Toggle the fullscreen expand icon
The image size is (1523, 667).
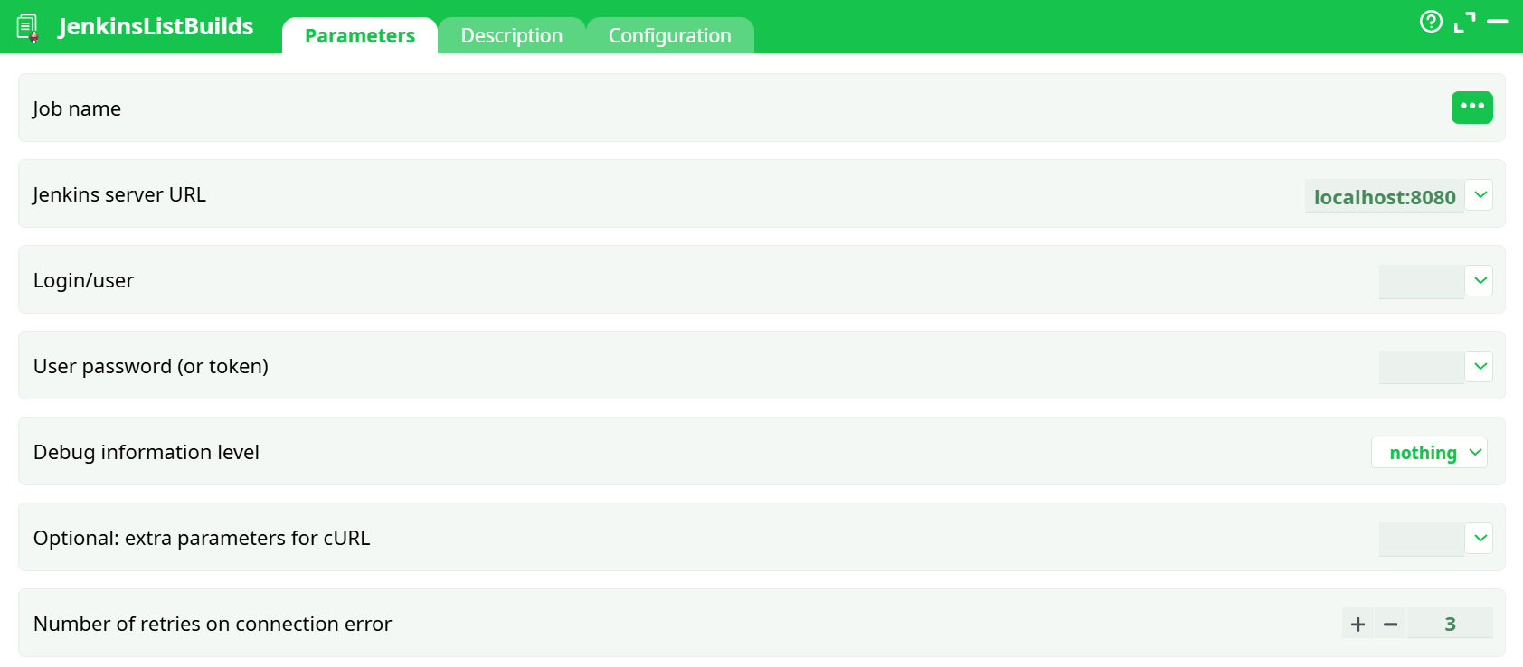click(x=1464, y=22)
